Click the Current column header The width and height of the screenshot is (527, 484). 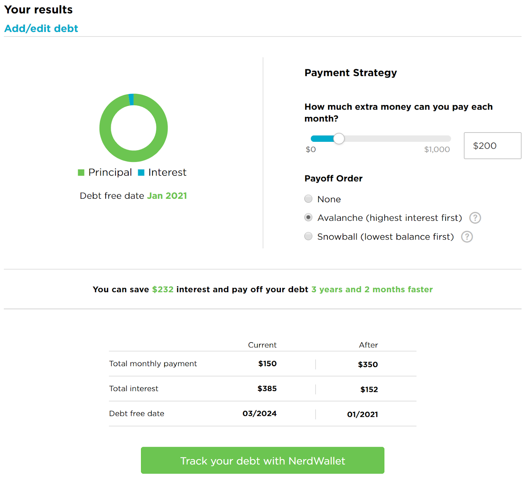[262, 345]
